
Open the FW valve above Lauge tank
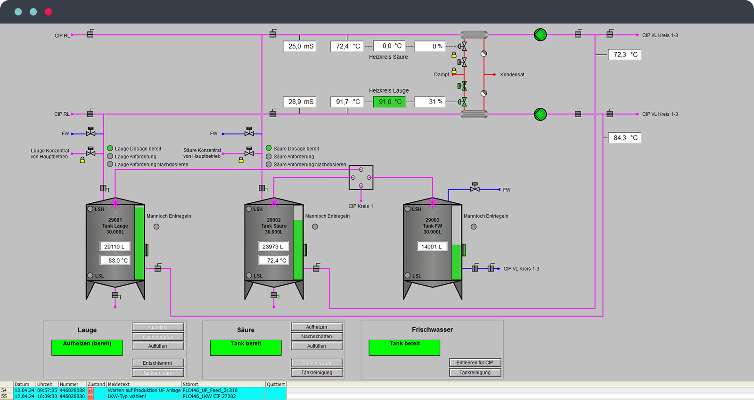90,133
